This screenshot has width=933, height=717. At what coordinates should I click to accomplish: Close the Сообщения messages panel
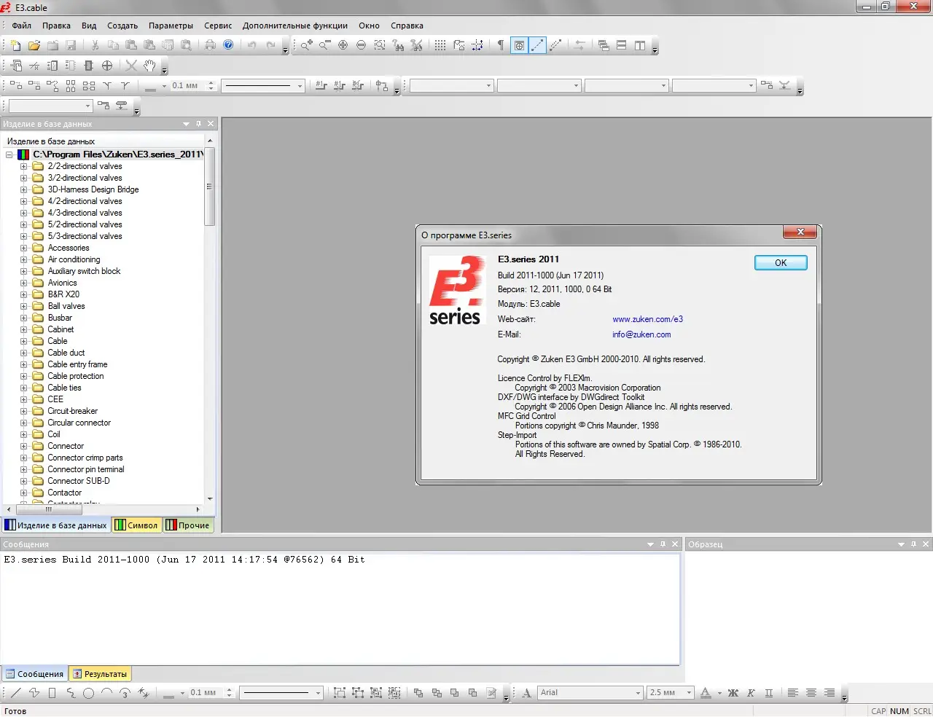pos(675,544)
